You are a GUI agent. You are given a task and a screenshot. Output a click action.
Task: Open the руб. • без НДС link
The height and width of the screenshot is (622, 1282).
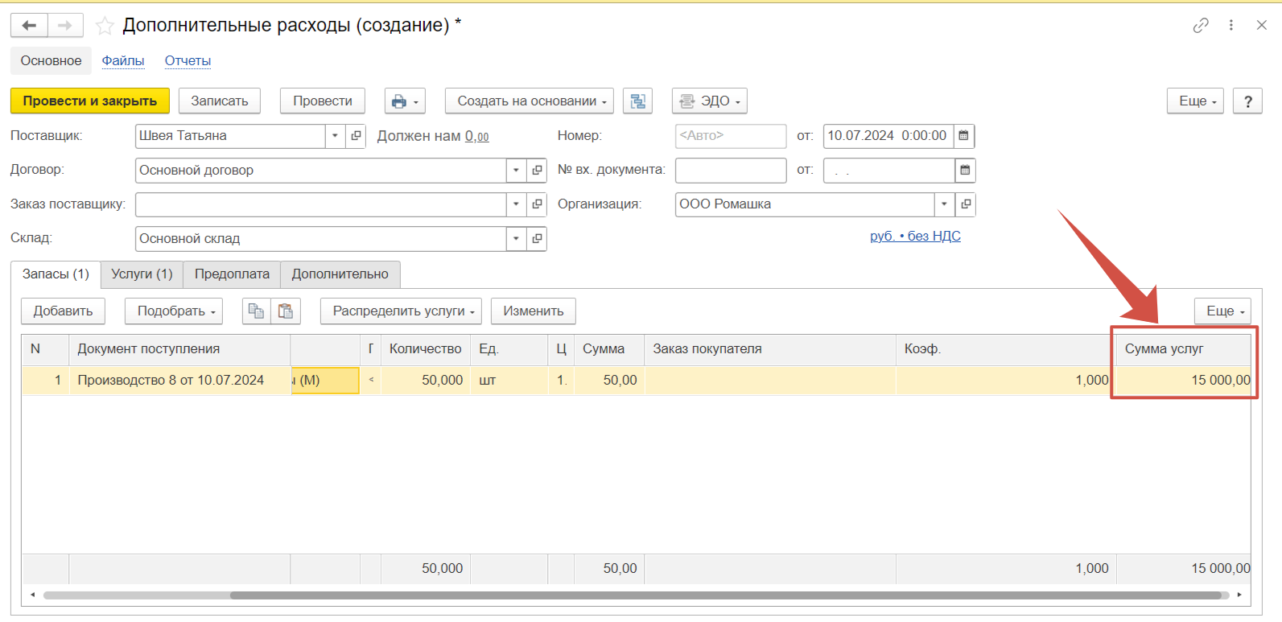pyautogui.click(x=915, y=236)
